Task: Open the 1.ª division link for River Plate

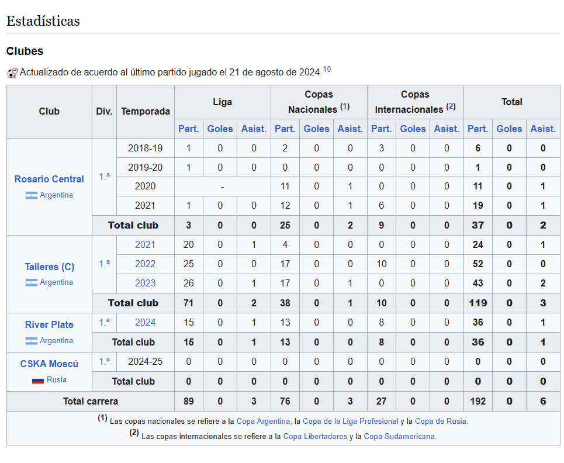Action: click(104, 322)
